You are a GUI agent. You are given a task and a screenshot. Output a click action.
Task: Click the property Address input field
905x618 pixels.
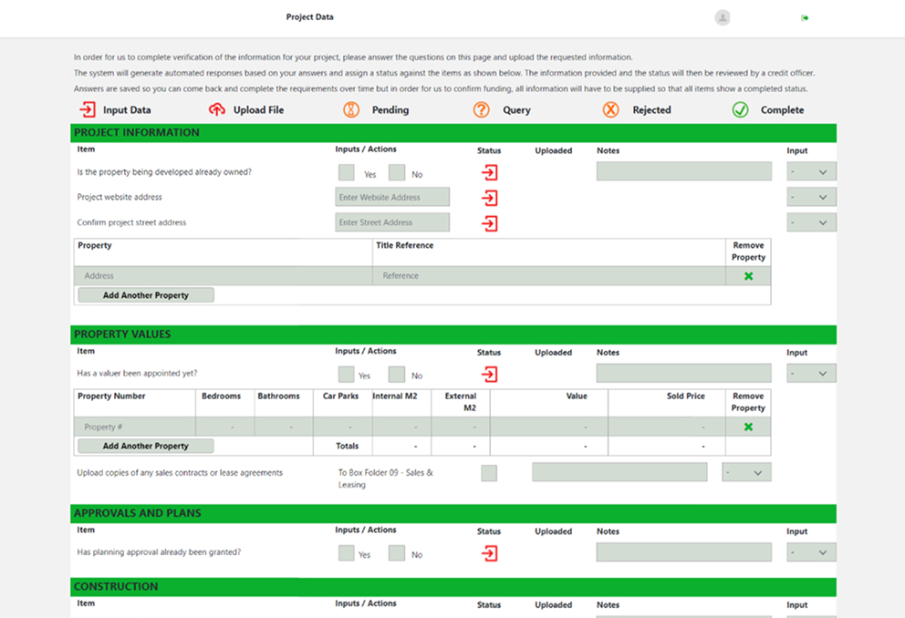point(224,275)
